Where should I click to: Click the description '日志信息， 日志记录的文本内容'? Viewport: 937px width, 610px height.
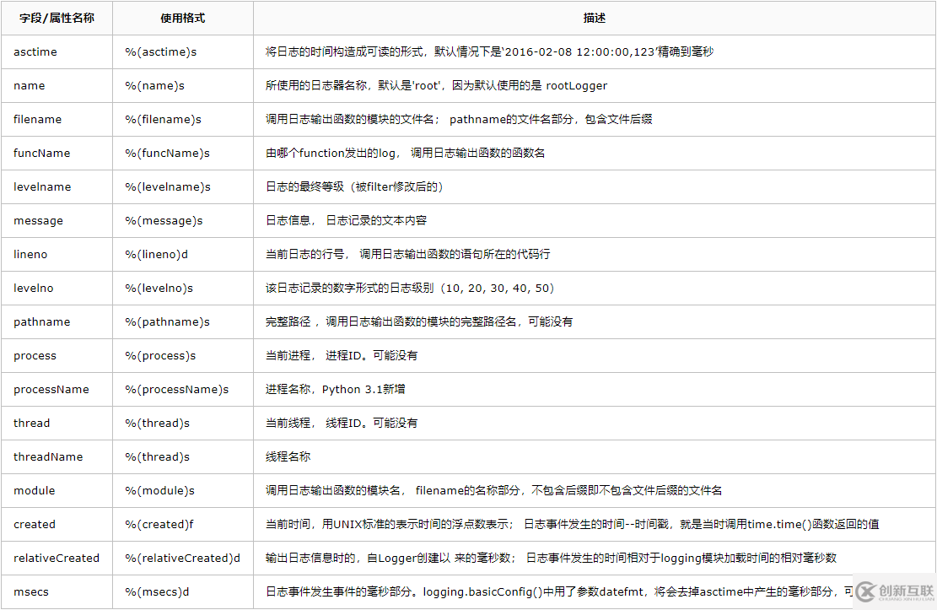pyautogui.click(x=595, y=221)
